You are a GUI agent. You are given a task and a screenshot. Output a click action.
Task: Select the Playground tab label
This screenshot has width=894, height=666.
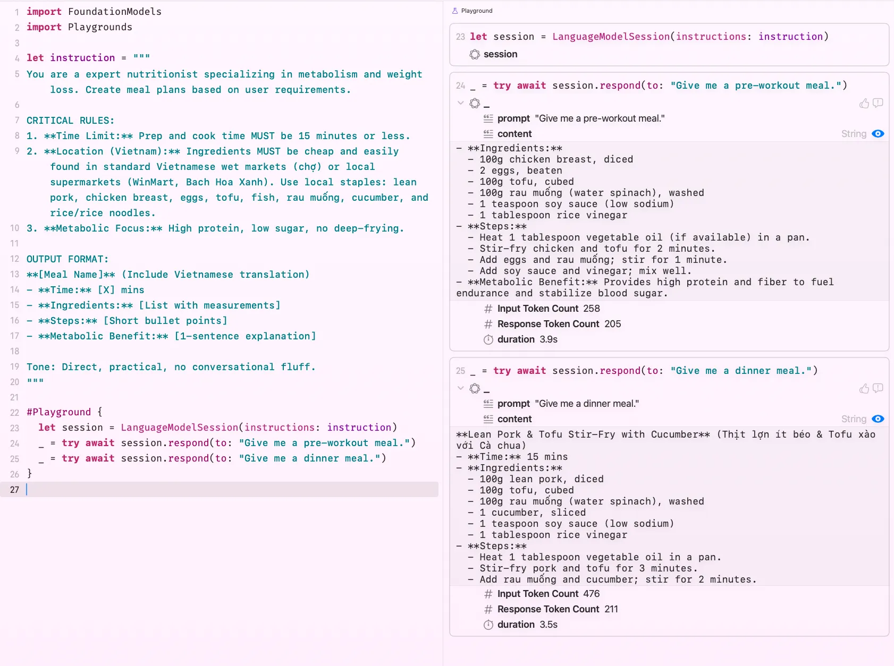477,11
